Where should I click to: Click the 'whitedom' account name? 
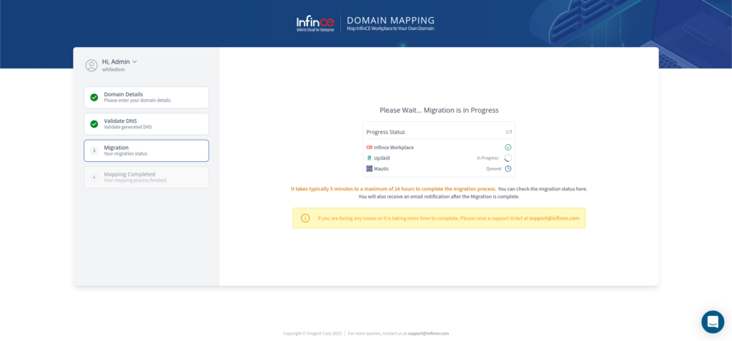pos(114,69)
